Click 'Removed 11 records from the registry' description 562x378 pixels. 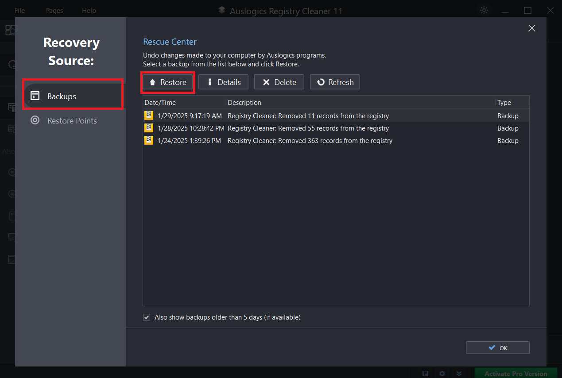click(x=308, y=116)
